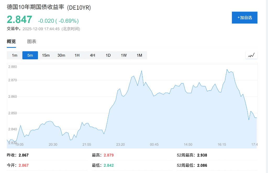Viewport: 268px width, 173px height.
Task: Select the 15m timeframe
Action: [46, 55]
